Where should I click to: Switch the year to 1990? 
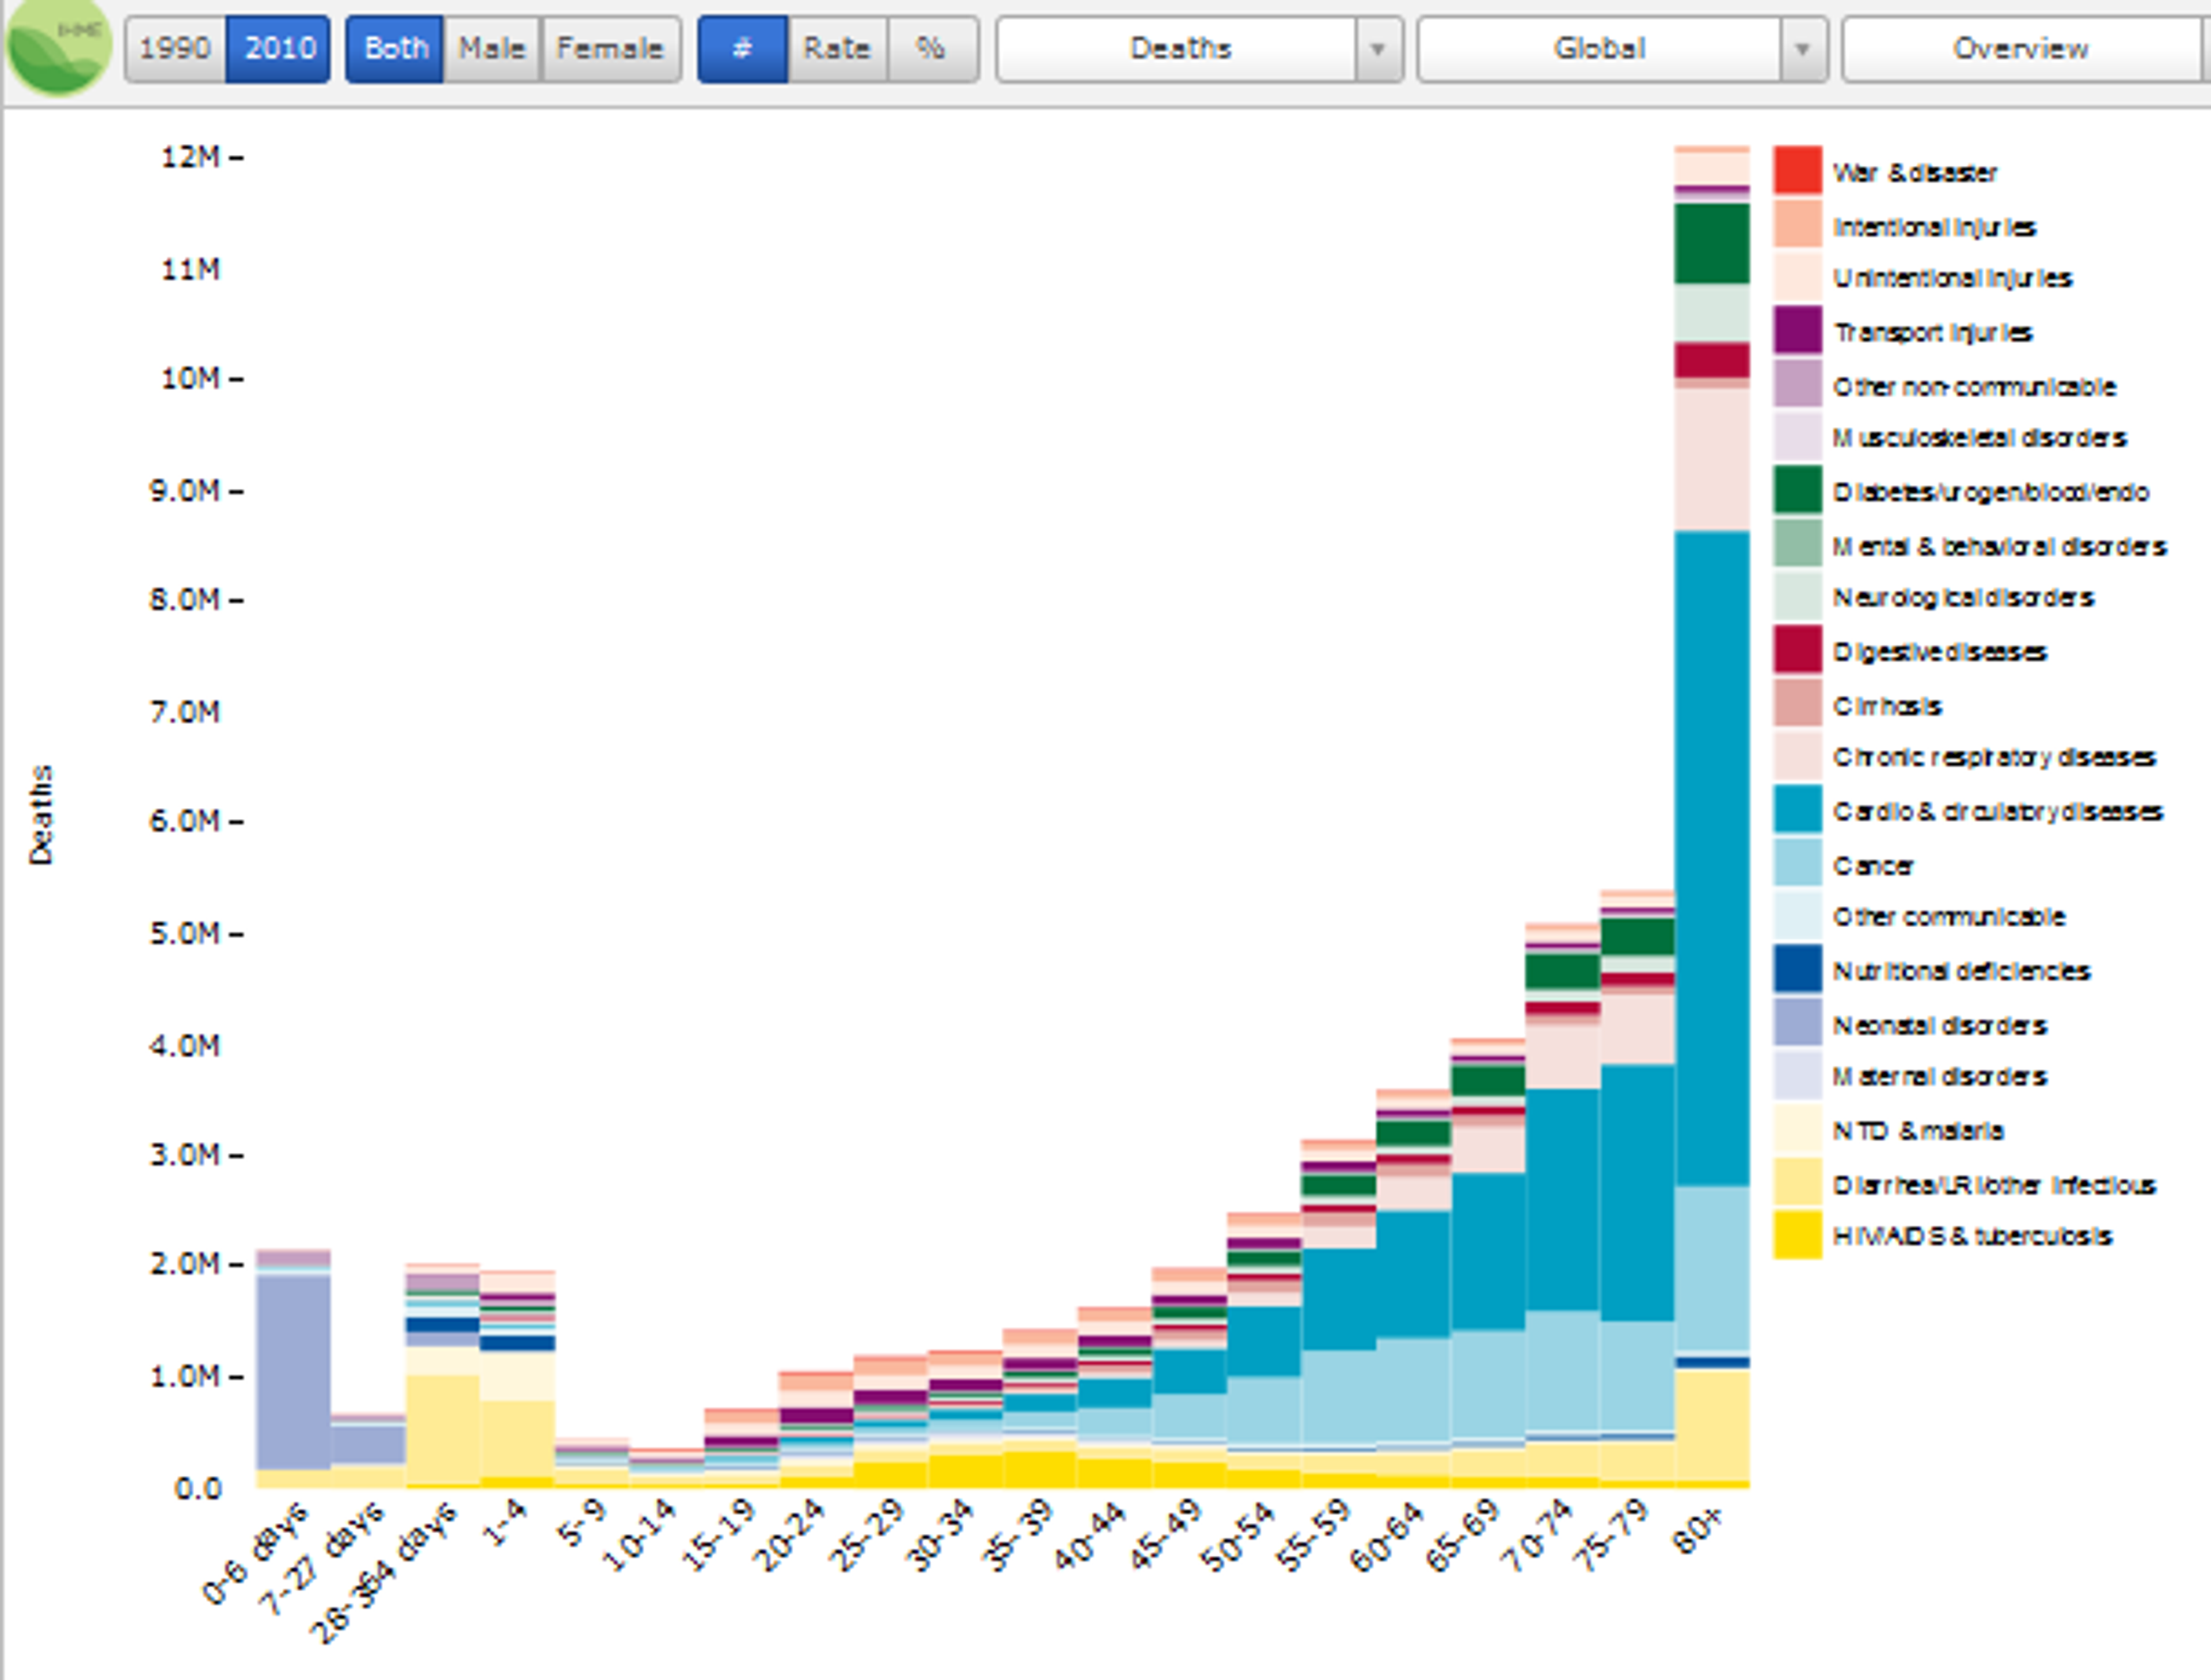pos(175,48)
